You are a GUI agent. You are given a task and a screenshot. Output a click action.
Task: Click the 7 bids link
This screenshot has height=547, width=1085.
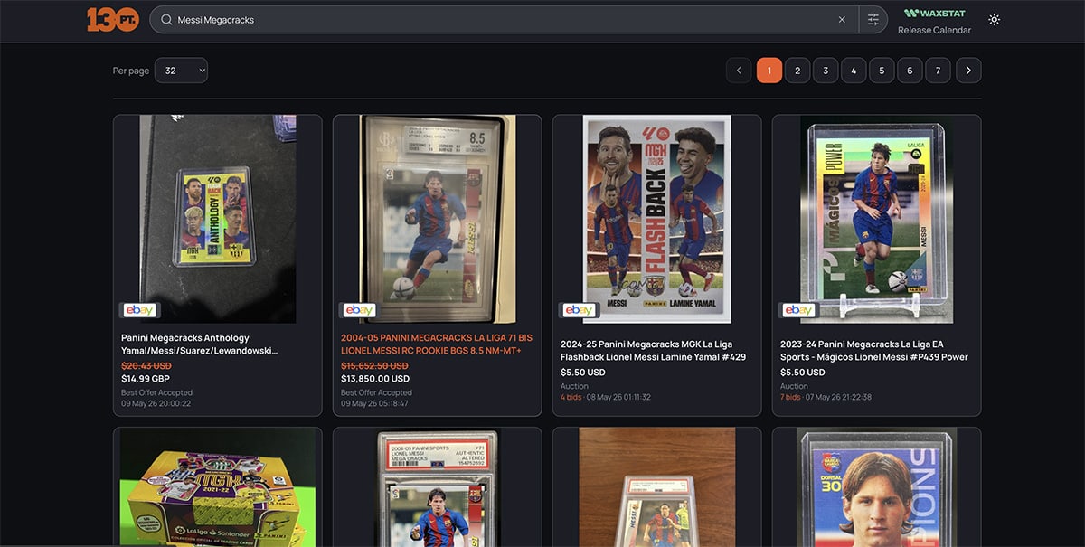click(x=791, y=397)
